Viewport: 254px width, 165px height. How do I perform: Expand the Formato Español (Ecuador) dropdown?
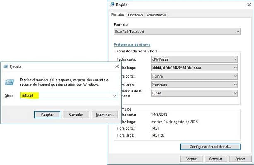[x=177, y=31]
